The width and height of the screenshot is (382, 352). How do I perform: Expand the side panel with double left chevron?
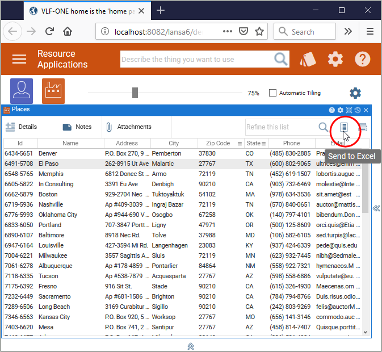[x=376, y=208]
